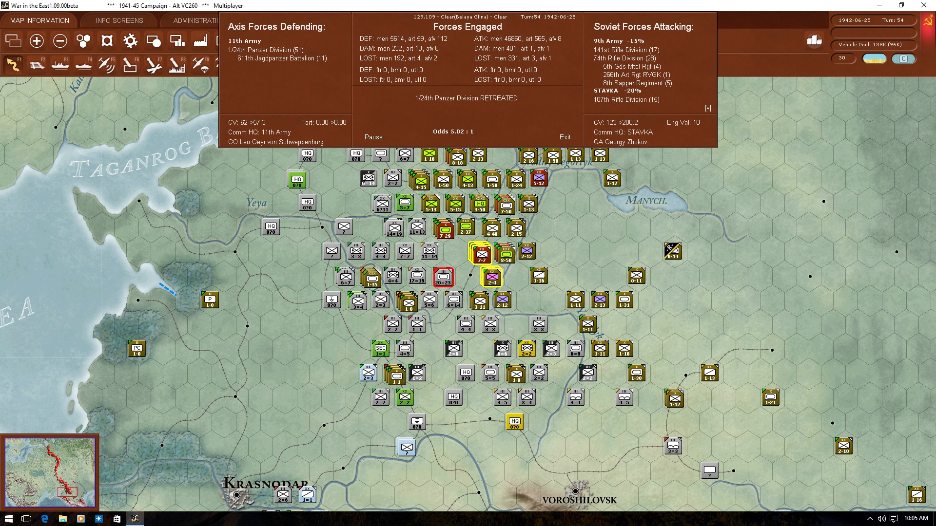Select Move mode F1 icon
936x526 pixels.
13,65
